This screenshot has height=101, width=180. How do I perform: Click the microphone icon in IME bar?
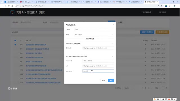[163, 99]
